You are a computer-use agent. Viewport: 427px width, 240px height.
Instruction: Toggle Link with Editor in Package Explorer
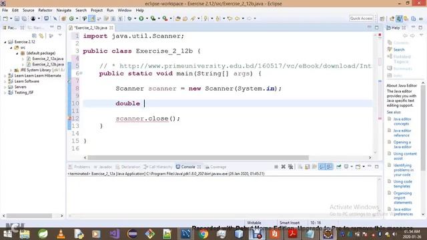[x=41, y=35]
